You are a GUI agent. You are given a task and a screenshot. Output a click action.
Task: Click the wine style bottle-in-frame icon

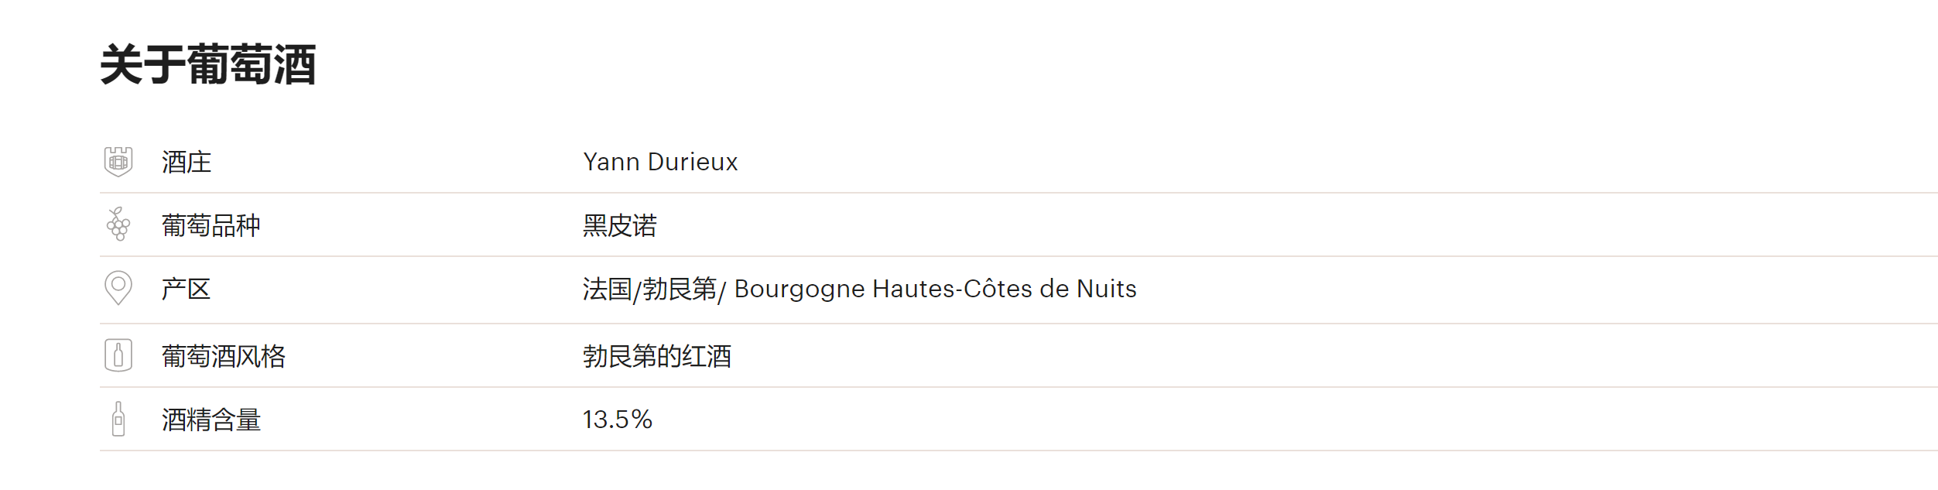pos(118,355)
